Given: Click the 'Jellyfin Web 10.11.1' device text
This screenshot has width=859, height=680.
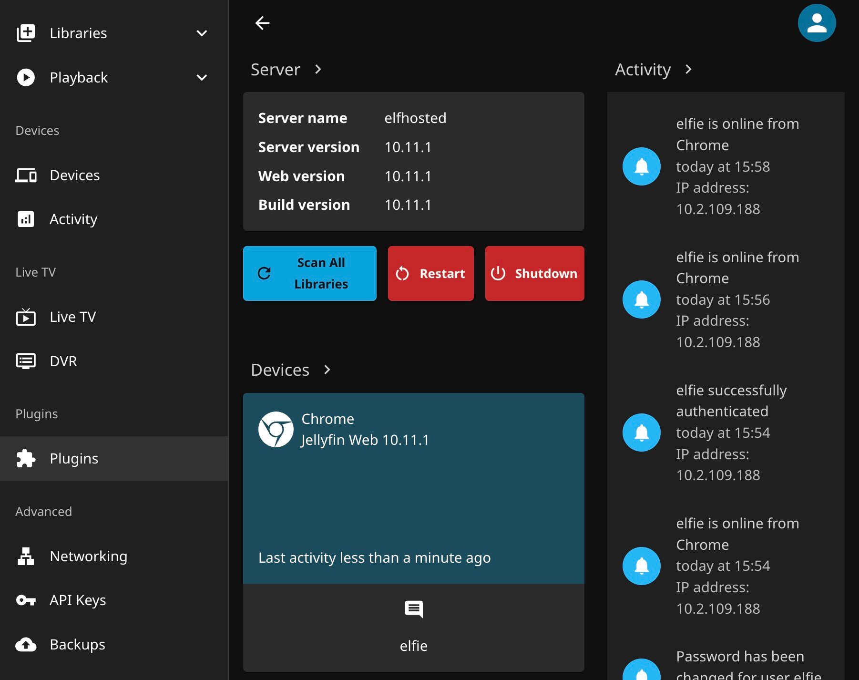Looking at the screenshot, I should 365,440.
